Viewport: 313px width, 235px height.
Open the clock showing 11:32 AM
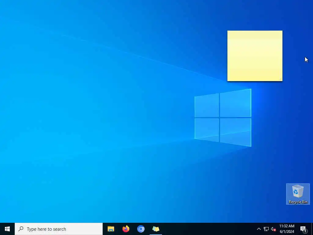pos(287,229)
